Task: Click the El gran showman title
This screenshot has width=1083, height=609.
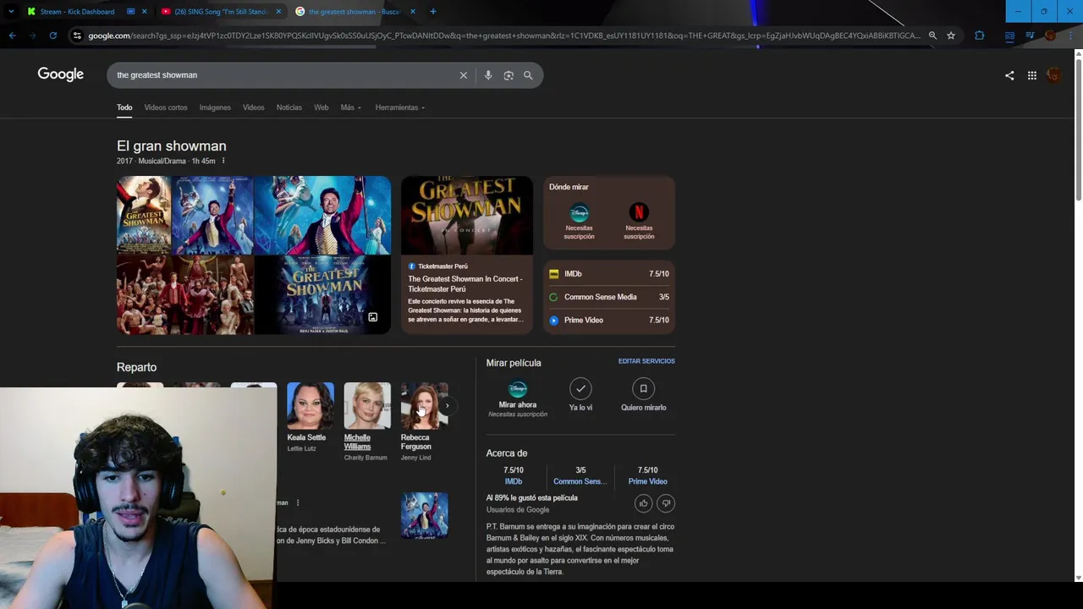Action: pyautogui.click(x=172, y=146)
